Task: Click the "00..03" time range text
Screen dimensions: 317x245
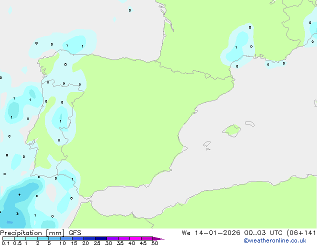Action: pos(254,233)
